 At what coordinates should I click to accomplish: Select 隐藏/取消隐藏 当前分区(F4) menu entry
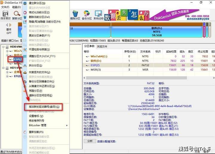pyautogui.click(x=45, y=22)
